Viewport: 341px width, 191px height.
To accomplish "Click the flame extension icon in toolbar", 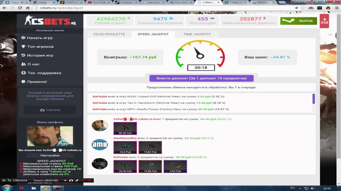I will 328,8.
